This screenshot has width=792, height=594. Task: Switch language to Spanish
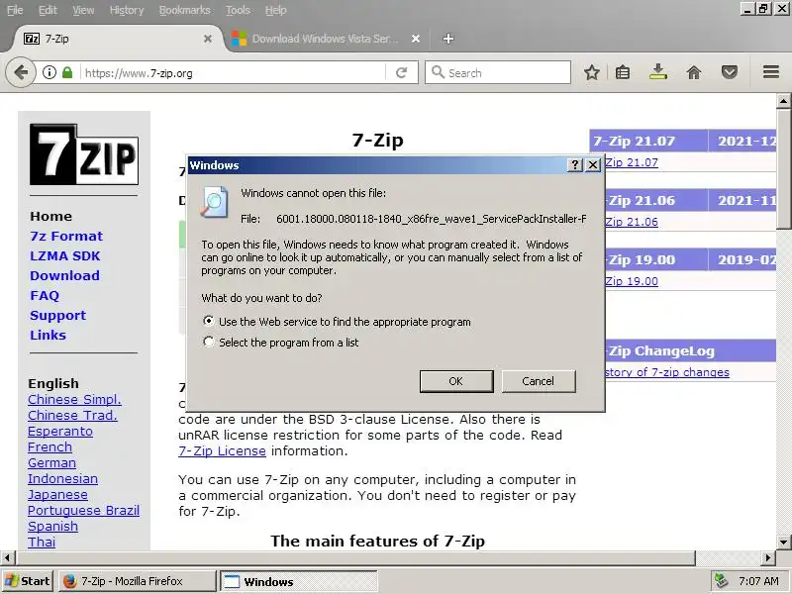[x=53, y=527]
